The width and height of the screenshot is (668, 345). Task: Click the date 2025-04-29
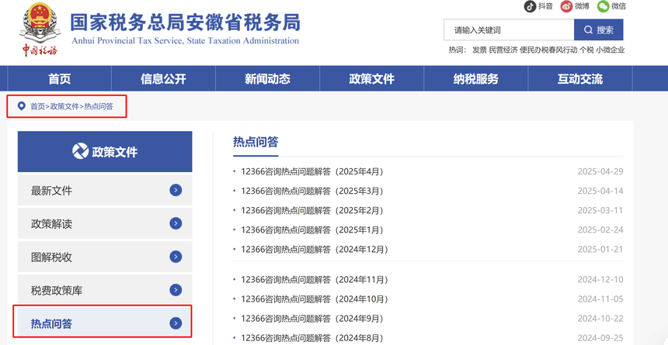[600, 171]
